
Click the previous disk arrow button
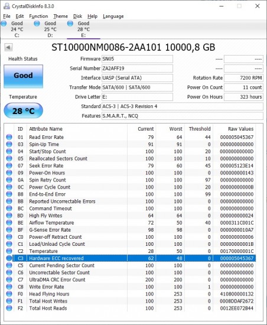(x=8, y=47)
